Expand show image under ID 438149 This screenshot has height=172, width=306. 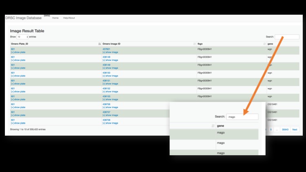click(110, 68)
